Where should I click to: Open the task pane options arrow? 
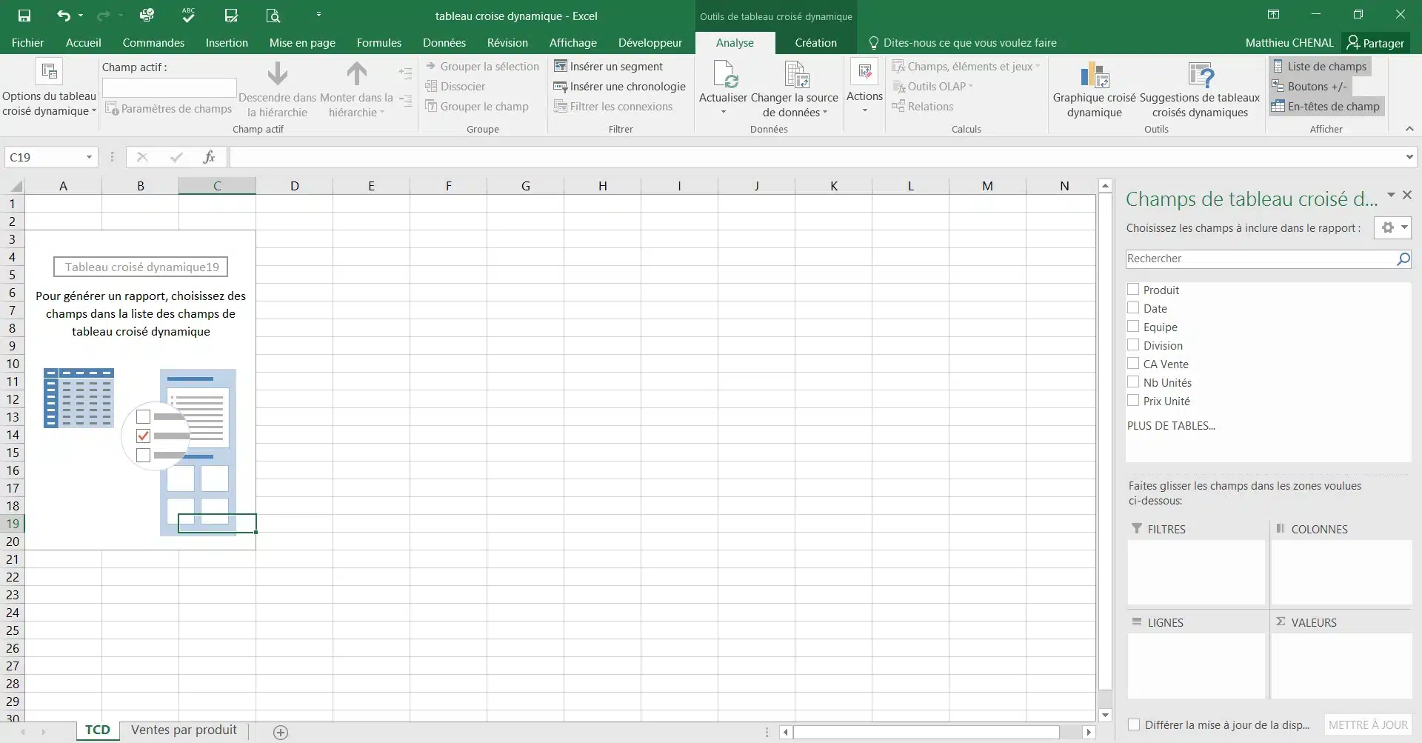1391,196
